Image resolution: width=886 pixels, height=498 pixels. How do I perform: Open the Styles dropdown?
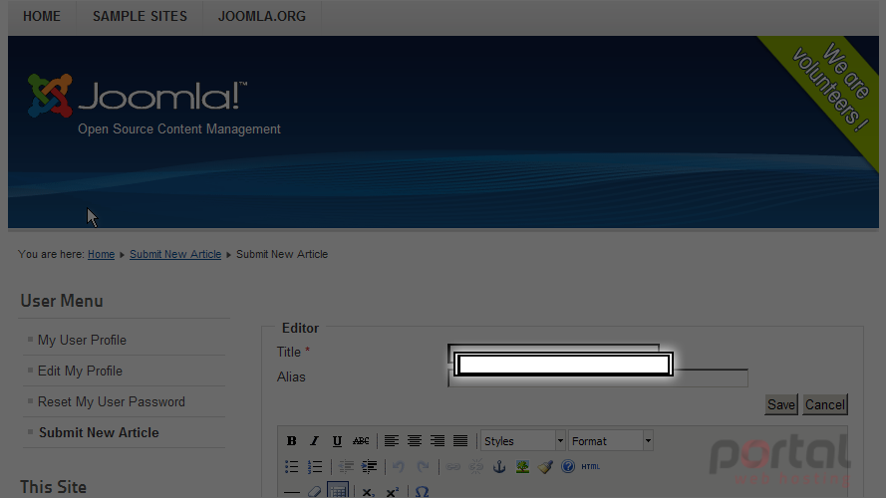[x=522, y=441]
